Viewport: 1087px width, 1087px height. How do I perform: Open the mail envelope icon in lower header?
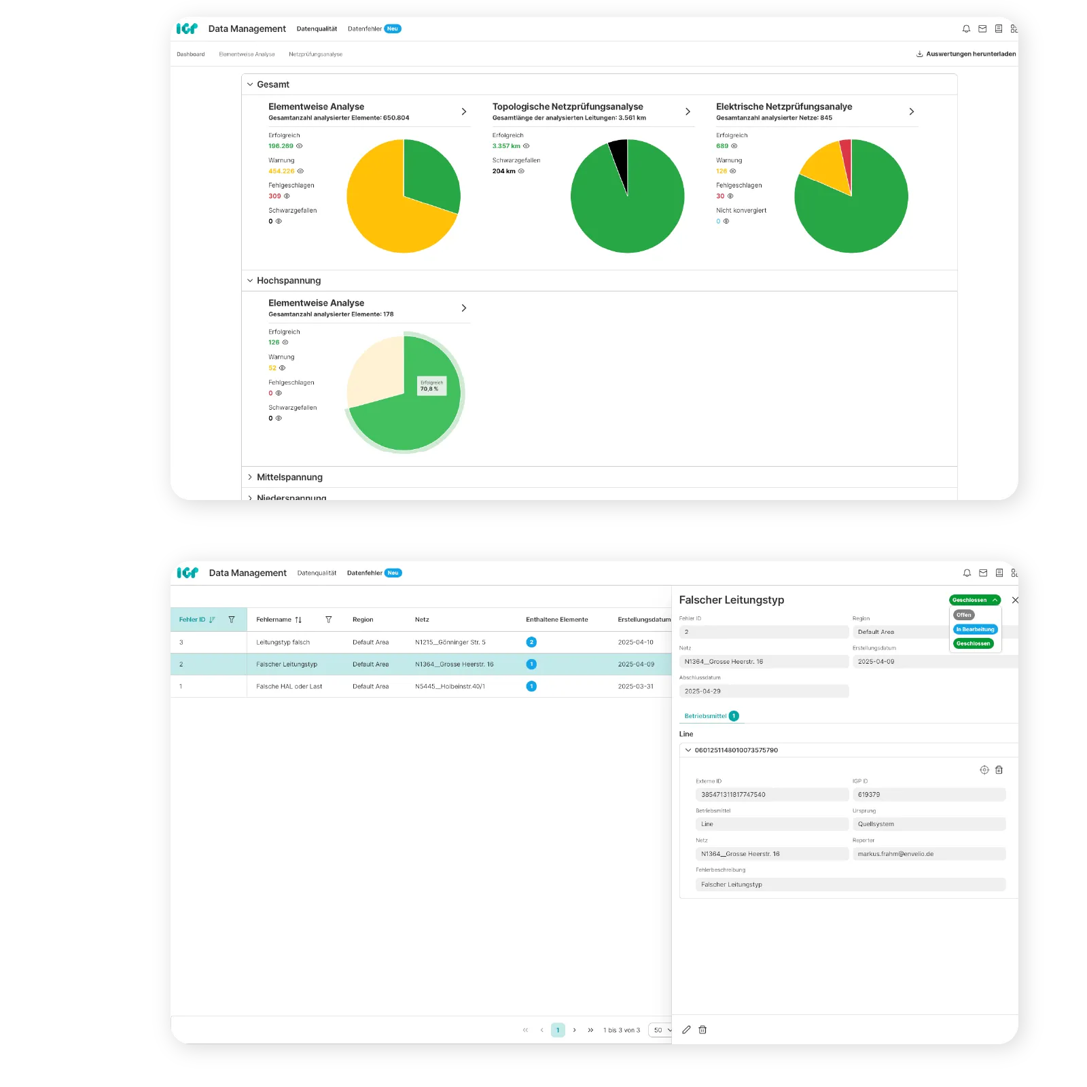pos(983,573)
